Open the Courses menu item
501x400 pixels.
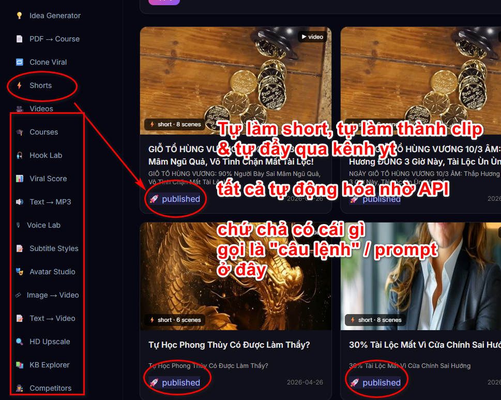click(x=44, y=132)
